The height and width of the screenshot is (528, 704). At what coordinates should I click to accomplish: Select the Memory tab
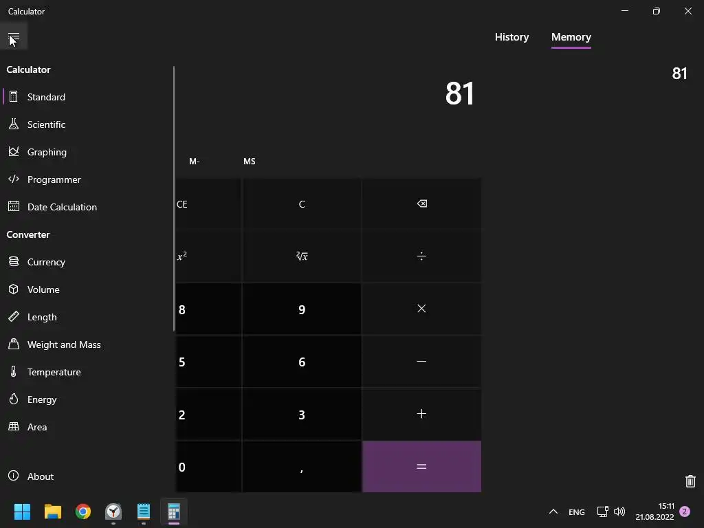[571, 37]
